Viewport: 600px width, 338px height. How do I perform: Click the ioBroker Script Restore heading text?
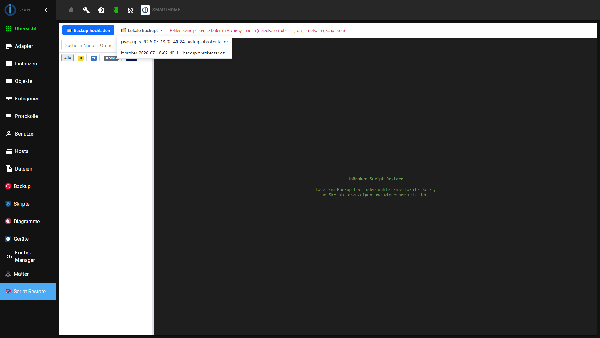[x=375, y=179]
